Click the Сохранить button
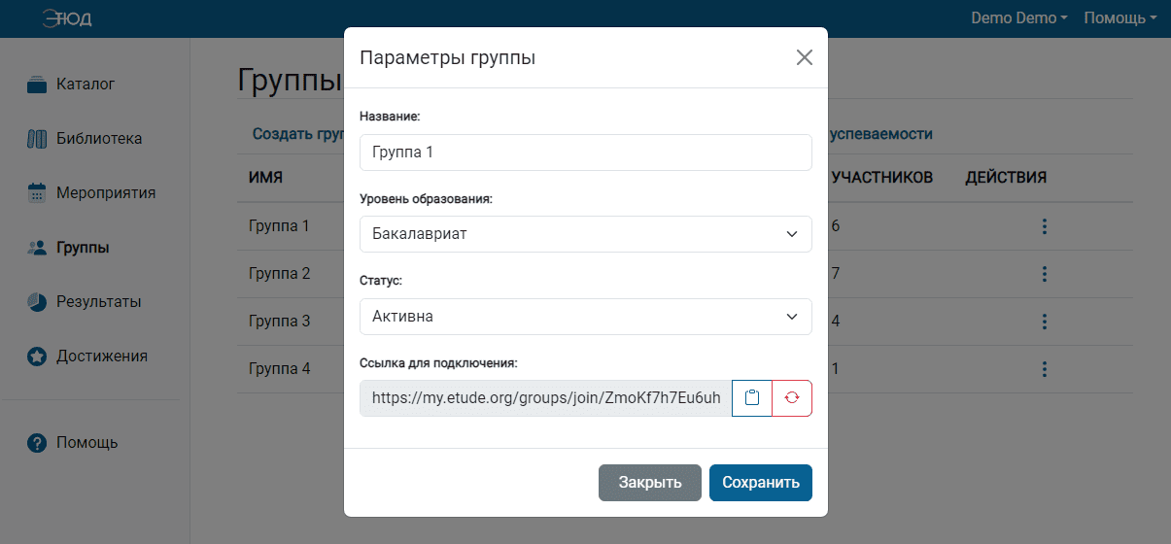Screen dimensions: 1171x544 [761, 483]
